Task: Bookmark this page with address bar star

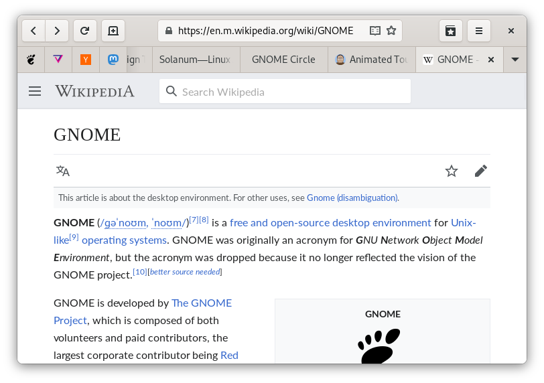Action: [x=391, y=31]
